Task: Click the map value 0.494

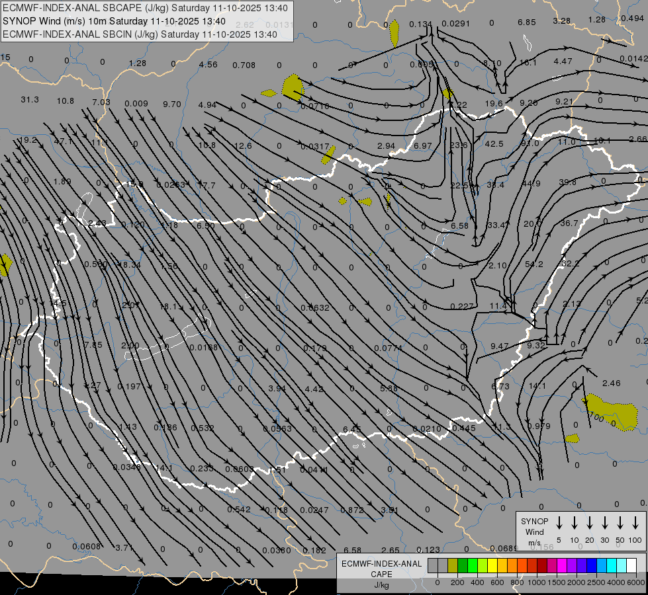Action: coord(632,18)
